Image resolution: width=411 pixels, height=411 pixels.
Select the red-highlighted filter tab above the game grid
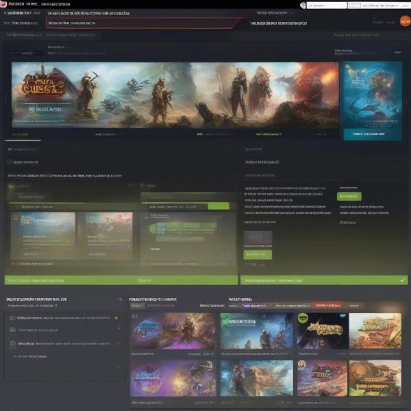[328, 306]
